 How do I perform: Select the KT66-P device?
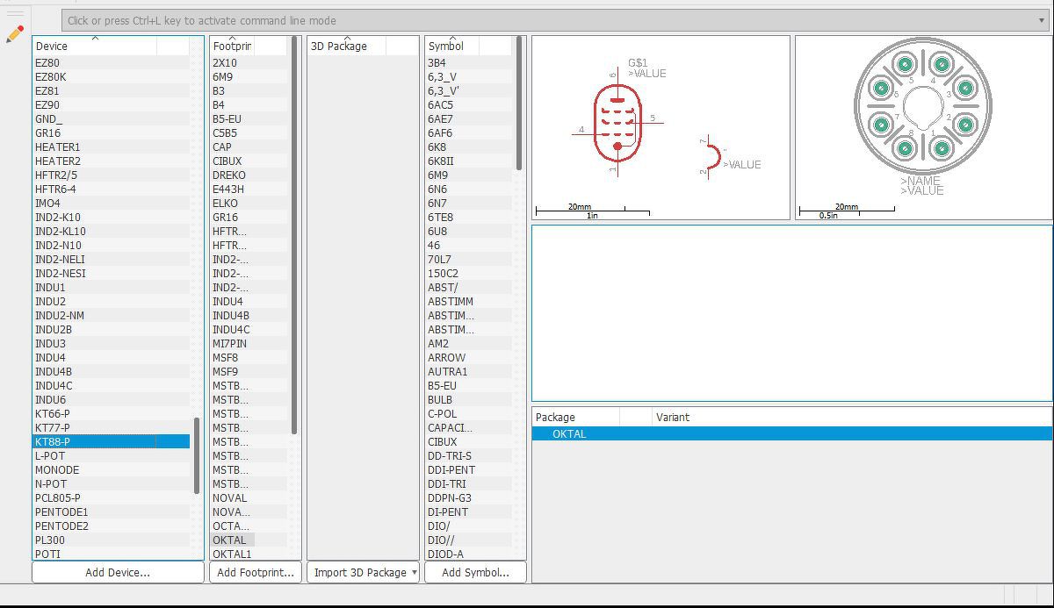(x=112, y=413)
